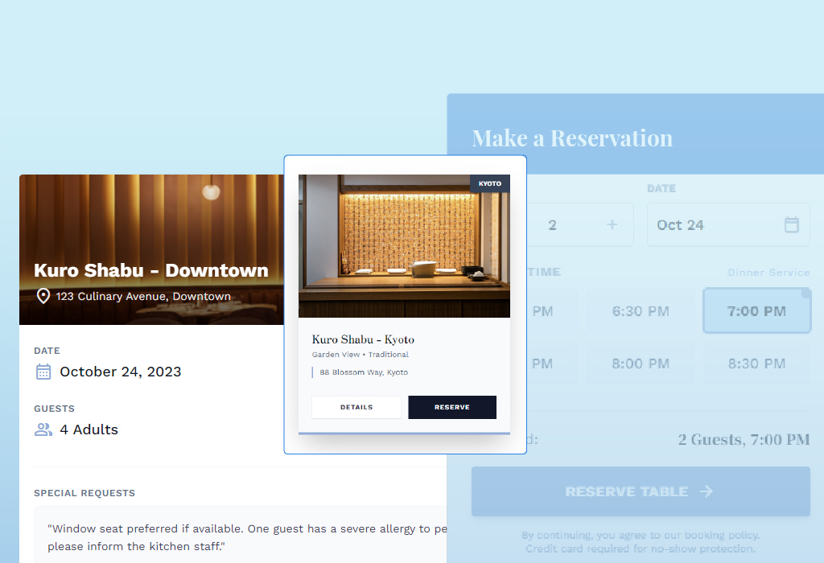Click the Oct 24 date field text

point(681,225)
